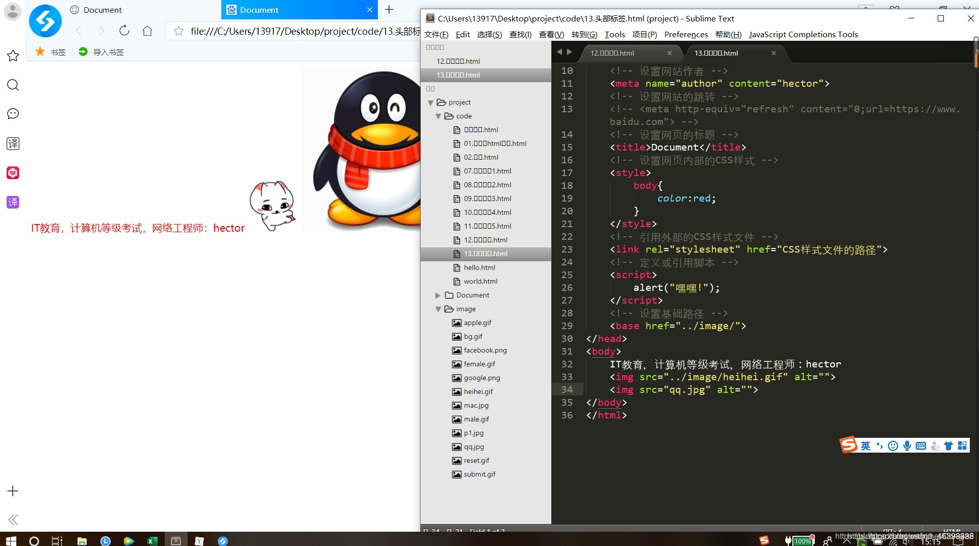Viewport: 979px width, 546px height.
Task: Click the back navigation arrow in browser
Action: [79, 31]
